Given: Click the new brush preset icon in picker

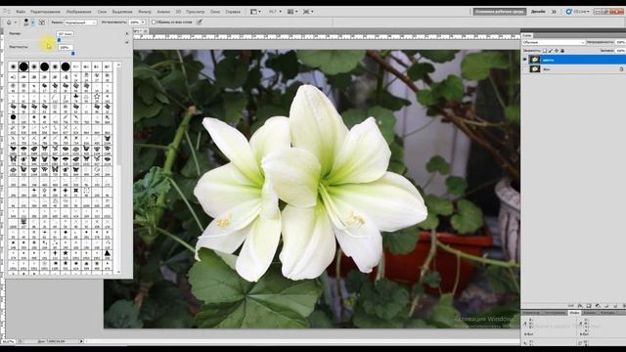Looking at the screenshot, I should (127, 42).
